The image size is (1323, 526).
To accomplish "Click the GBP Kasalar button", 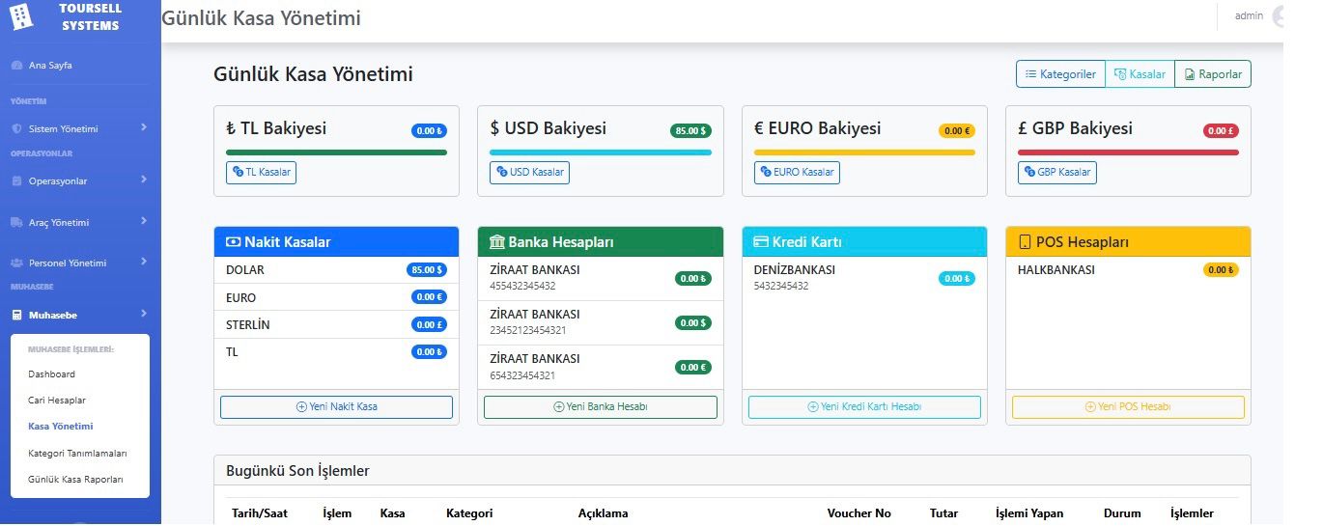I will tap(1057, 173).
